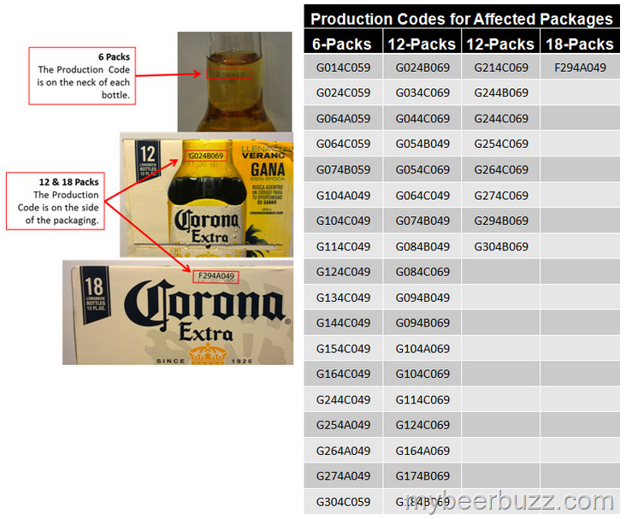Click the G124C069 cell
Screen dimensions: 626x519
[422, 425]
